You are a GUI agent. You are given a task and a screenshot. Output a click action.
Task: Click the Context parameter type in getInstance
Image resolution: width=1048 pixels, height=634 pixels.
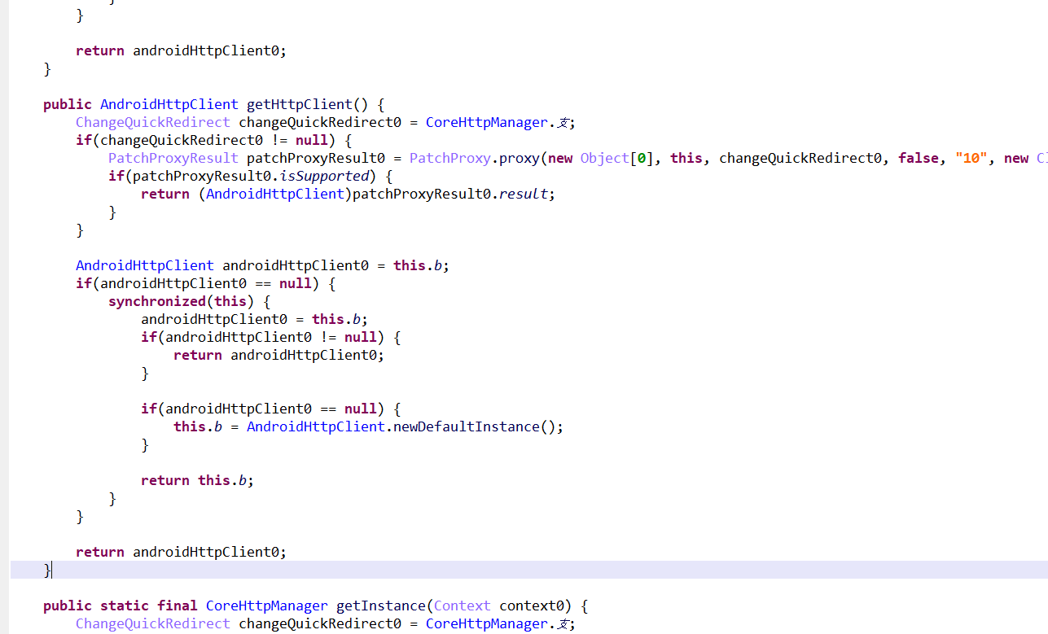[x=462, y=606]
